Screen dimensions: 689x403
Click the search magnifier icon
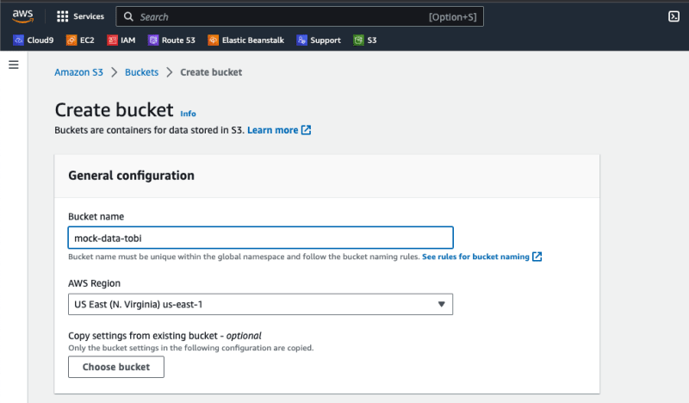coord(128,16)
